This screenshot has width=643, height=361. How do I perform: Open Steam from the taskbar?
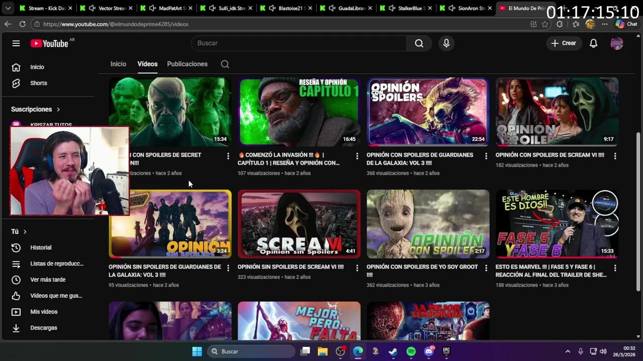pyautogui.click(x=393, y=351)
